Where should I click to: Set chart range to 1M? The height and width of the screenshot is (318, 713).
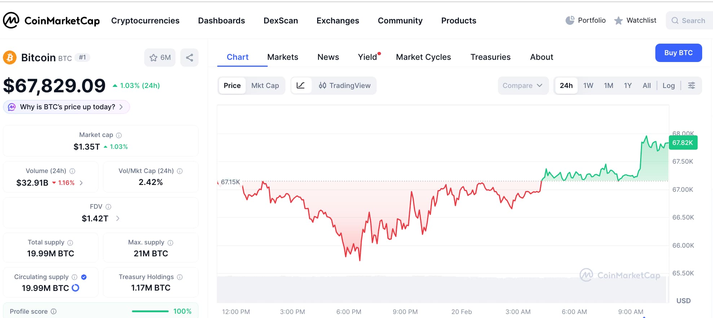click(x=608, y=85)
